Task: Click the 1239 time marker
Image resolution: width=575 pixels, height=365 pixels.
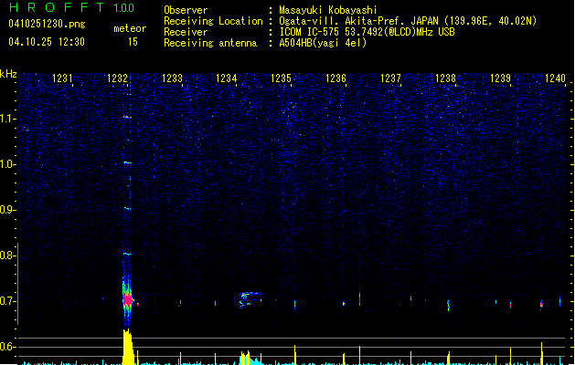Action: click(500, 78)
